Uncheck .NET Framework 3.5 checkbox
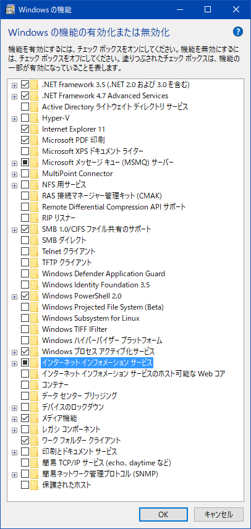 click(25, 85)
